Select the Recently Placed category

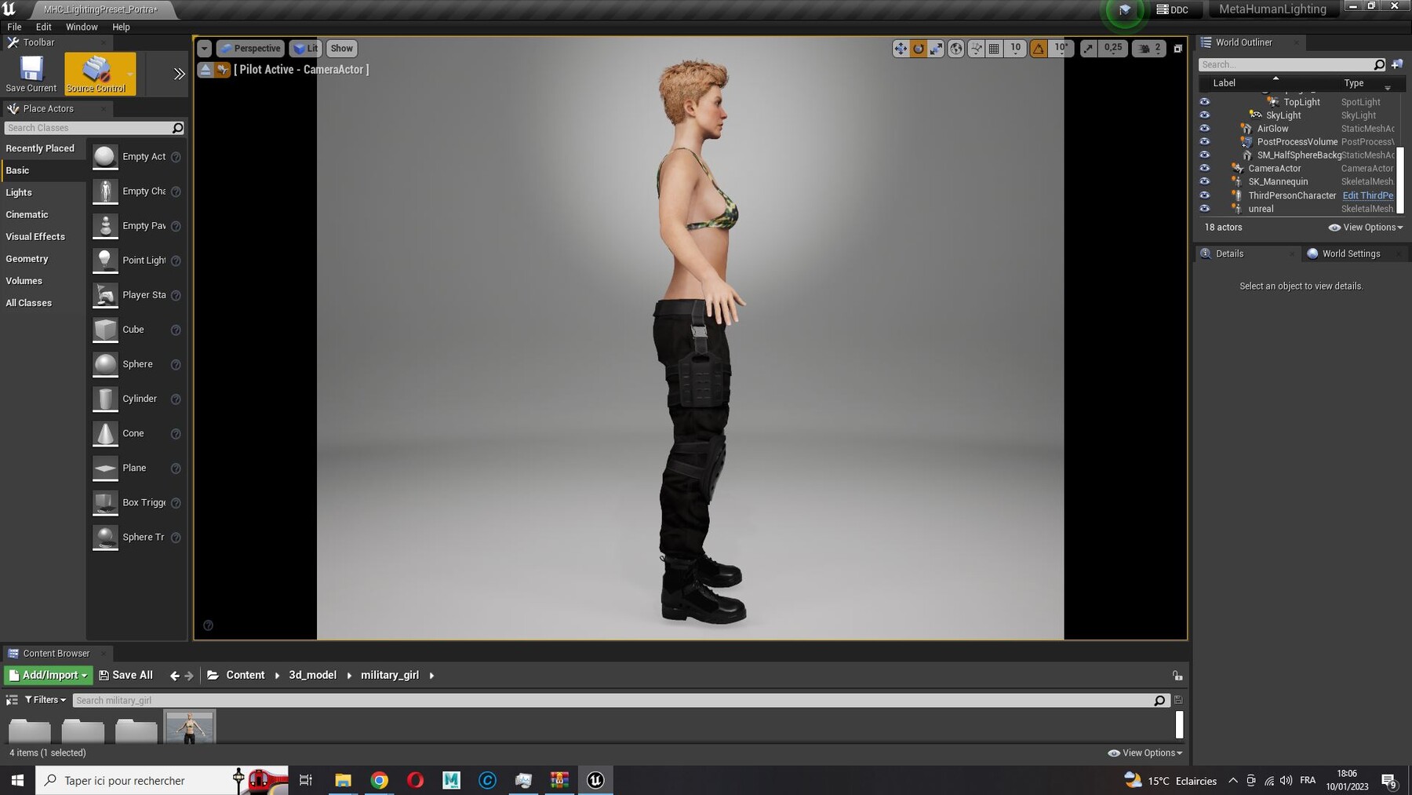(41, 148)
